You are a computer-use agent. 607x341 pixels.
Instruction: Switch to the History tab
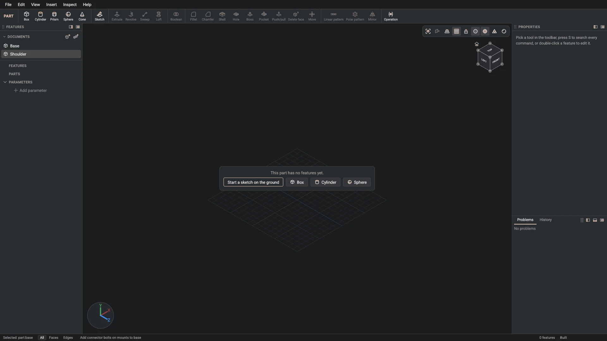click(x=546, y=220)
